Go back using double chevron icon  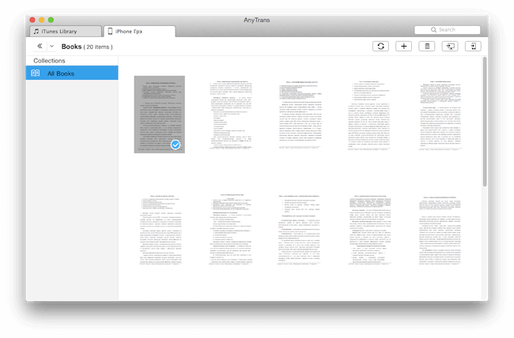(x=40, y=46)
